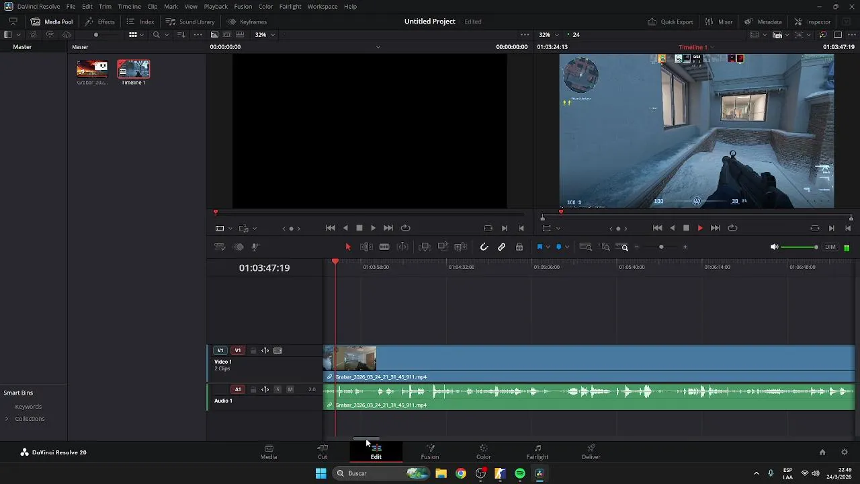Toggle lock on Video 1 track
The width and height of the screenshot is (860, 484).
[253, 350]
